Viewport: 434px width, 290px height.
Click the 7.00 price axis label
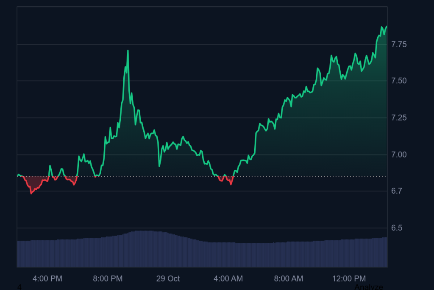[399, 155]
